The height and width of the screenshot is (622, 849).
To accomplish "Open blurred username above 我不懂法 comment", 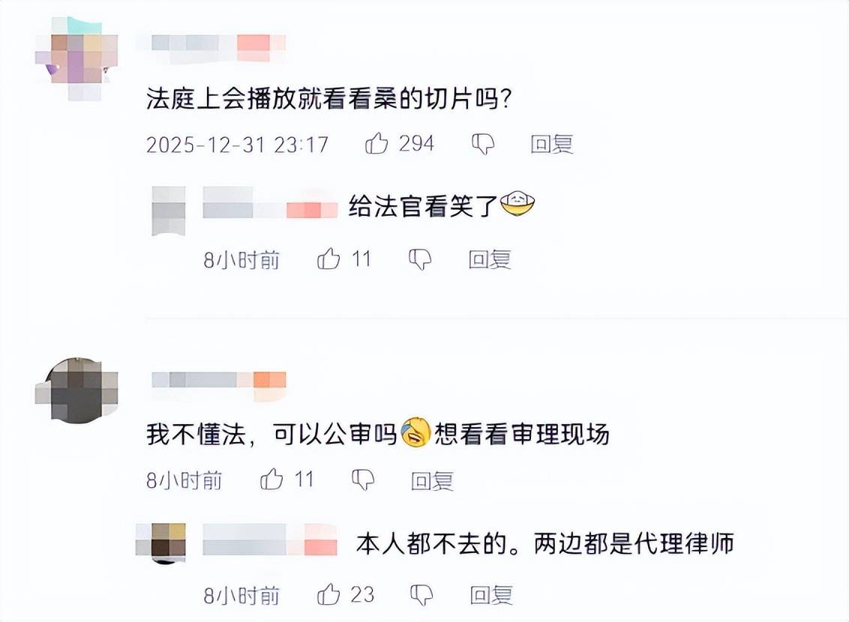I will [x=218, y=384].
